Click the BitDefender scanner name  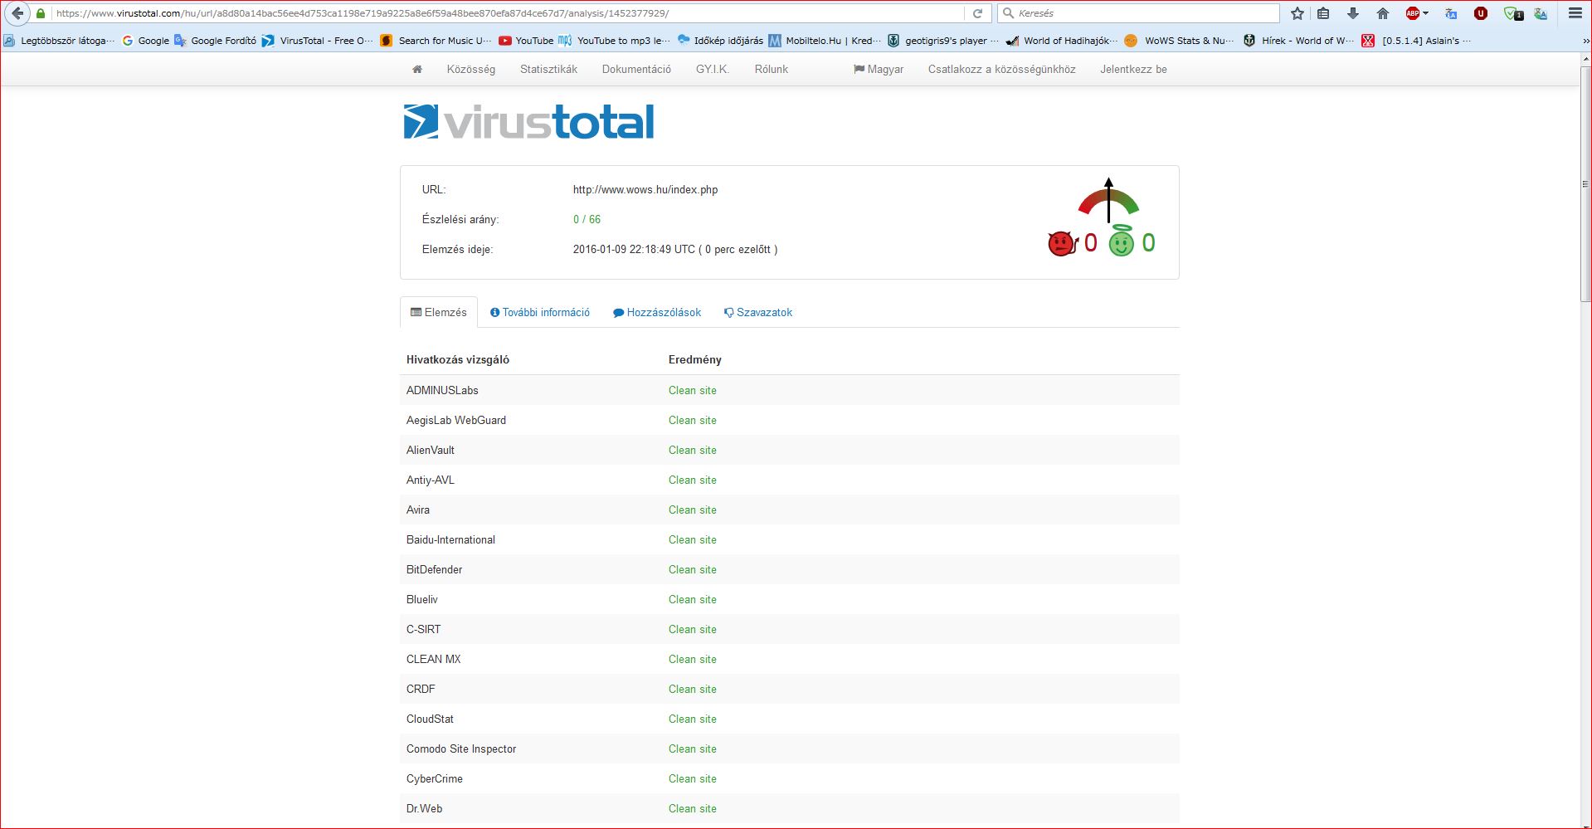(434, 570)
